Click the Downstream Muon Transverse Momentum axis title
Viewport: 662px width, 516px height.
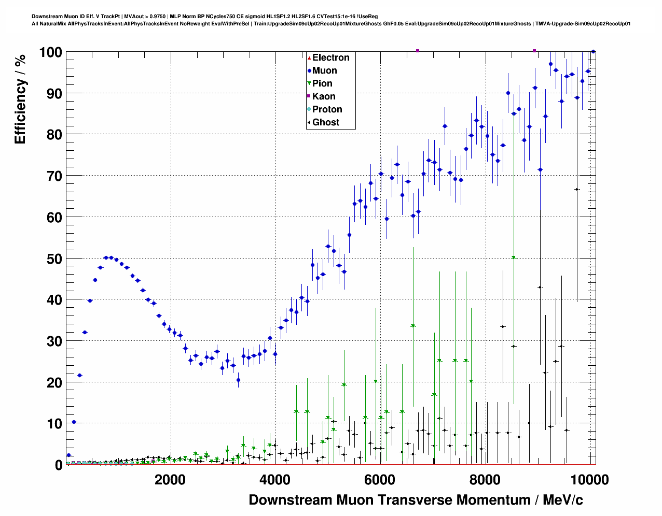tap(416, 500)
